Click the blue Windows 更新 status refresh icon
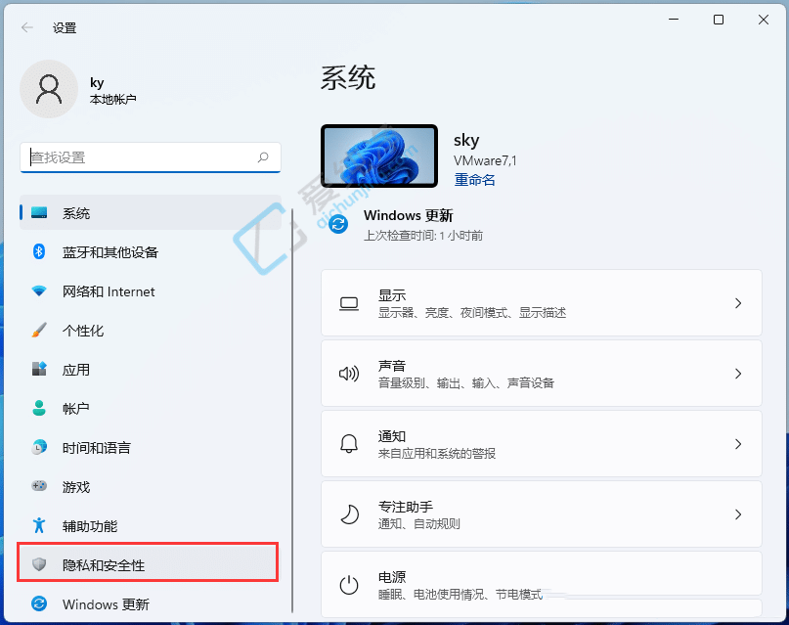 [338, 224]
